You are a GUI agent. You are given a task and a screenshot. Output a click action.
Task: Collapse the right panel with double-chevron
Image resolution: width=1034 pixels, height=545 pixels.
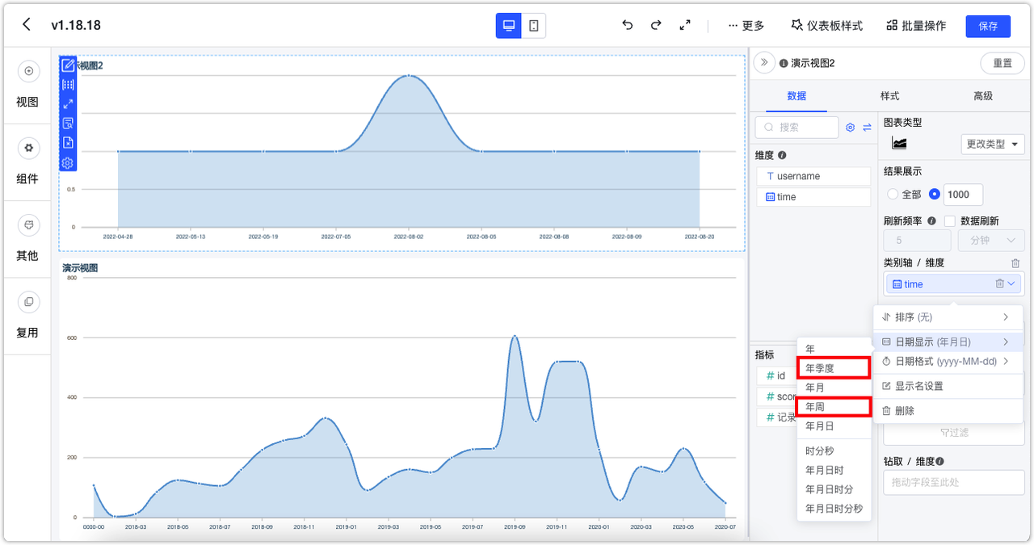tap(764, 62)
